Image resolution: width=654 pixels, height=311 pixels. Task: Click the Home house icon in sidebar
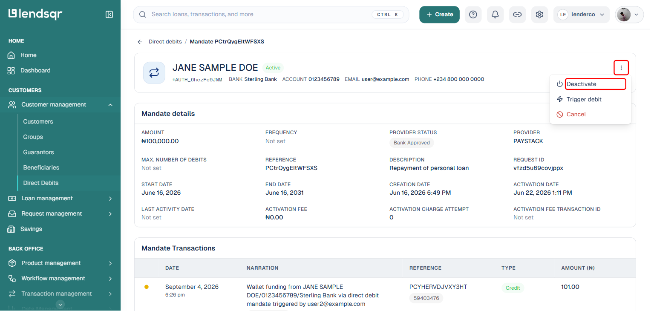coord(12,55)
